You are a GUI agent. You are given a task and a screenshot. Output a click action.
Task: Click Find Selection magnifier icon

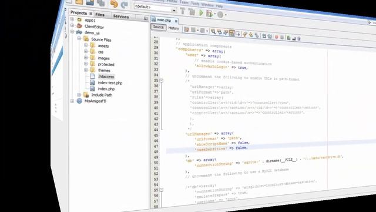(213, 31)
